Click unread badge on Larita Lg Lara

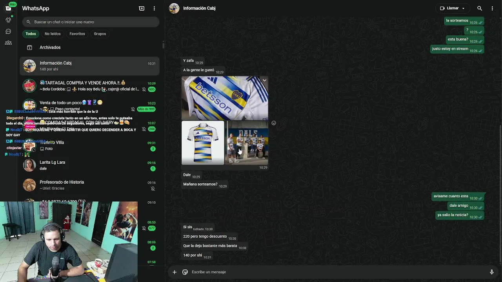pyautogui.click(x=153, y=169)
